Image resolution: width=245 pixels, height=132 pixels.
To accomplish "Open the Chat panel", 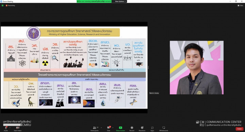I will 109,129.
